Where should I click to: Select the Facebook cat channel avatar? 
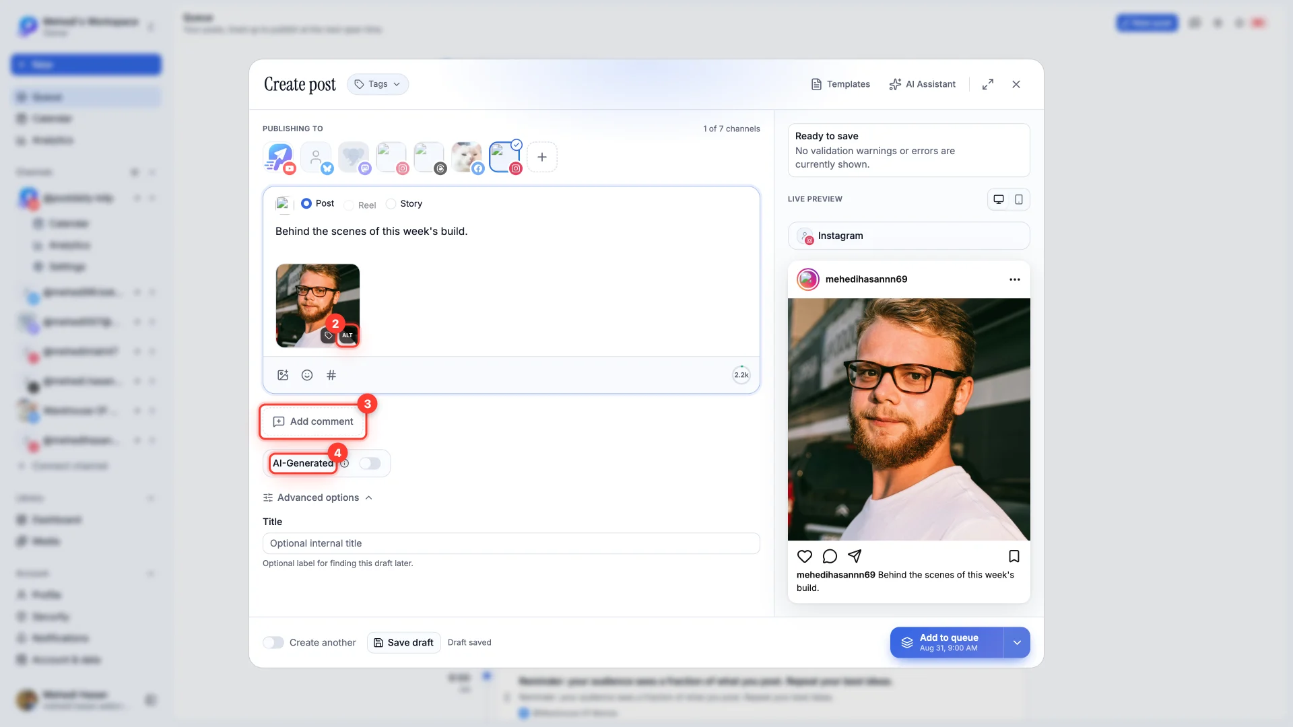point(467,157)
